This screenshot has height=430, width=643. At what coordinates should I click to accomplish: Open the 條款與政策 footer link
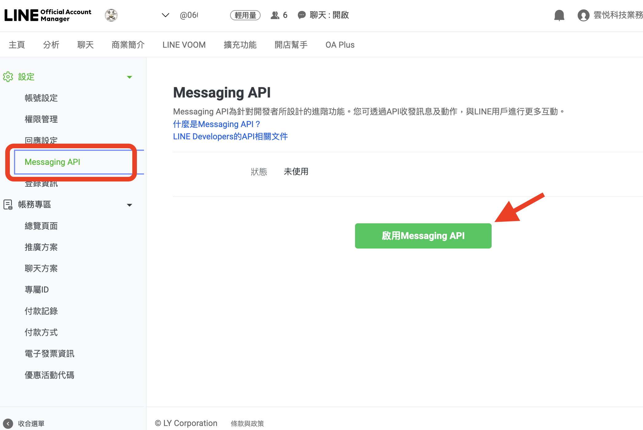(247, 424)
